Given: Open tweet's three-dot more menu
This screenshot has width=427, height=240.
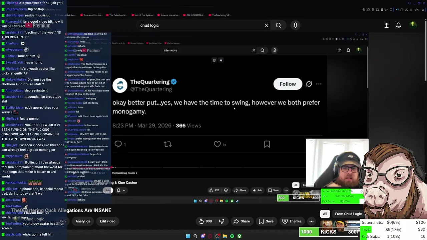Looking at the screenshot, I should (x=319, y=84).
